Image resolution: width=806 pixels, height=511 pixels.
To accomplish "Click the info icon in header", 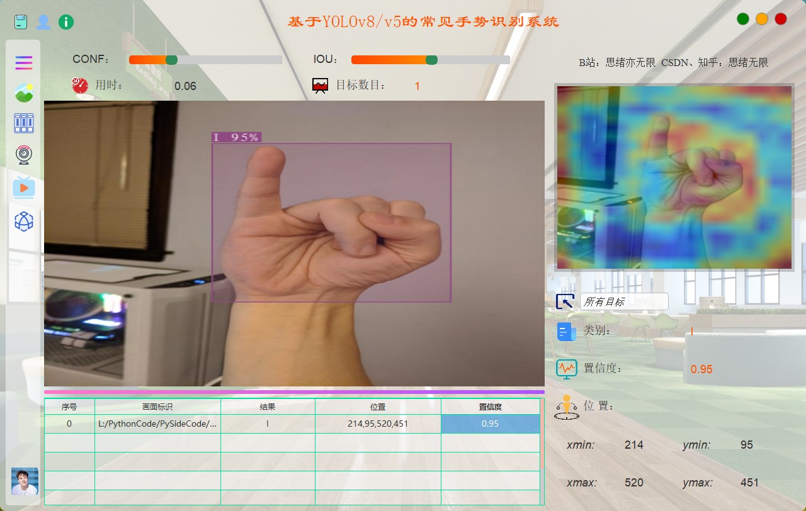I will tap(65, 21).
